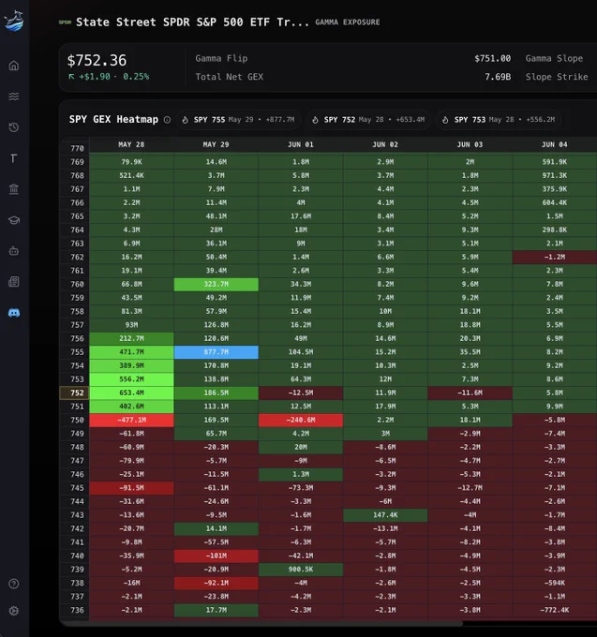Screen dimensions: 597x637
Task: Click the -12.5M cell under JUN 01
Action: pos(301,393)
